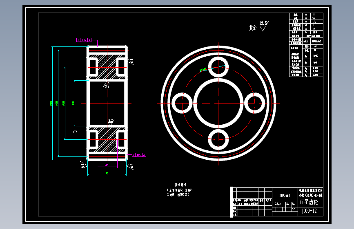Viewport: 354px width, 229px height.
Task: Select the right lightening hole in front view
Action: (254, 103)
